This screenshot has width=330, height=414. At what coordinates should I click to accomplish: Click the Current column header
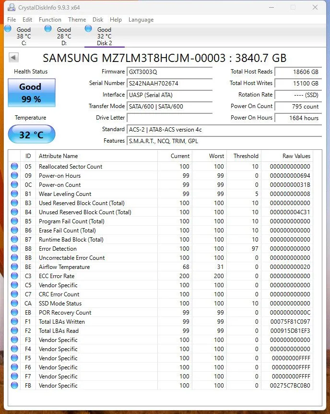click(x=175, y=156)
